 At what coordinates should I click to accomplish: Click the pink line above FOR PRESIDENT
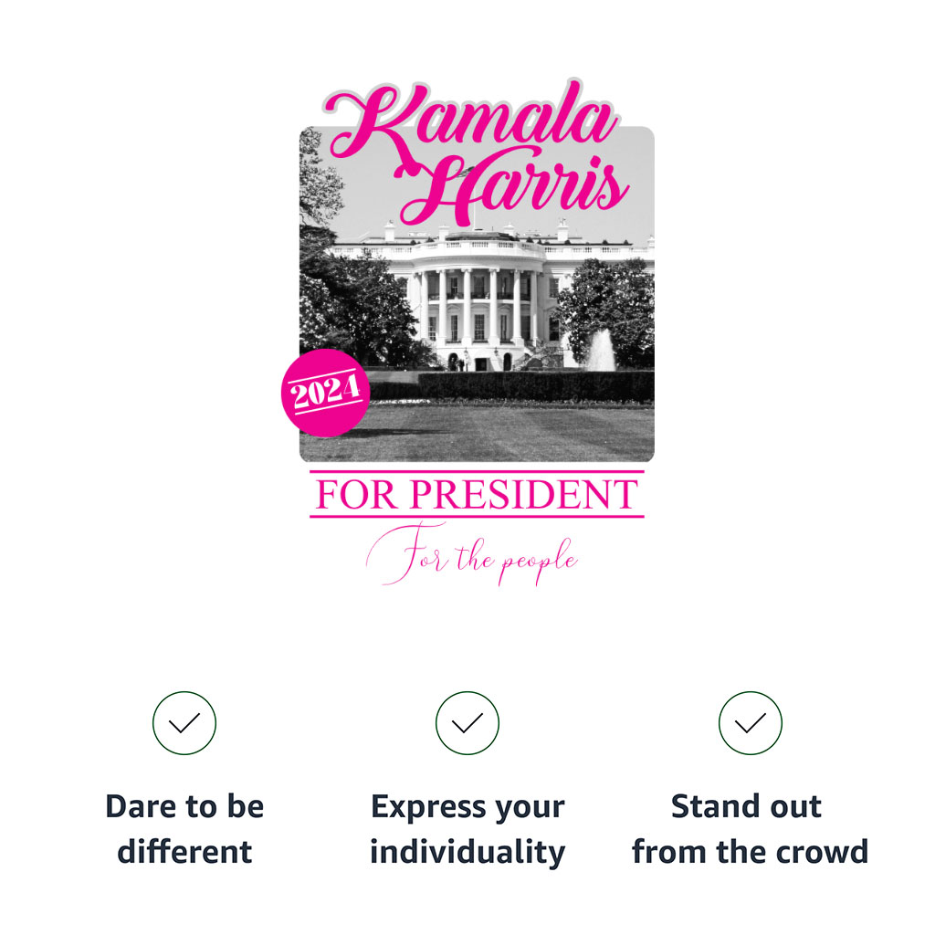click(477, 471)
